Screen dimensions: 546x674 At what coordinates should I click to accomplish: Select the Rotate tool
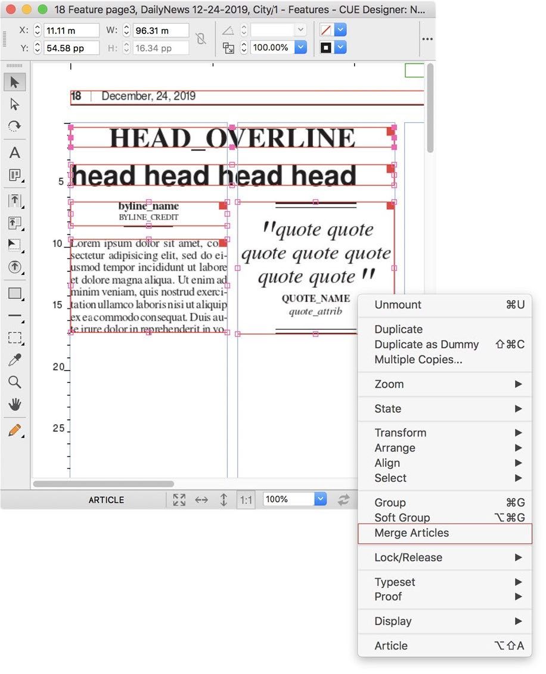click(x=15, y=126)
